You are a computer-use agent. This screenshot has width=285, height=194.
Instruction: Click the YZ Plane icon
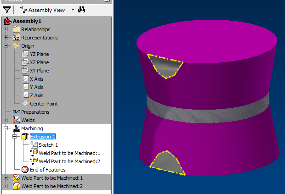[x=25, y=54]
